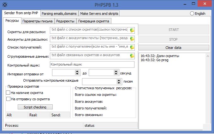214x134 pixels.
Task: Click the Контрольный ящик input field
Action: point(92,64)
